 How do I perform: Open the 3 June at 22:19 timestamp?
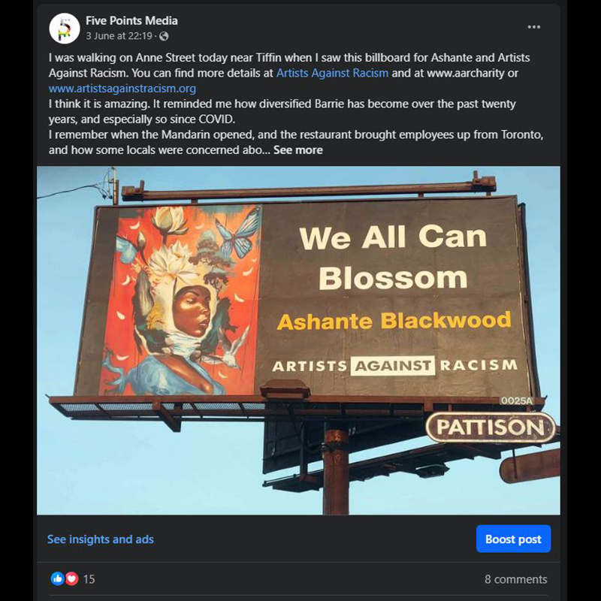[x=119, y=36]
